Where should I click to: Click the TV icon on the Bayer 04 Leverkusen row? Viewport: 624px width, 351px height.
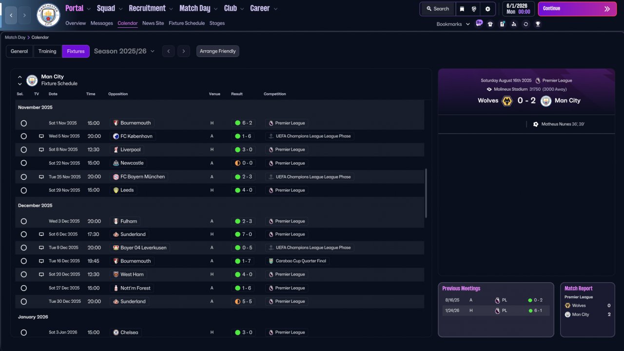click(x=41, y=248)
